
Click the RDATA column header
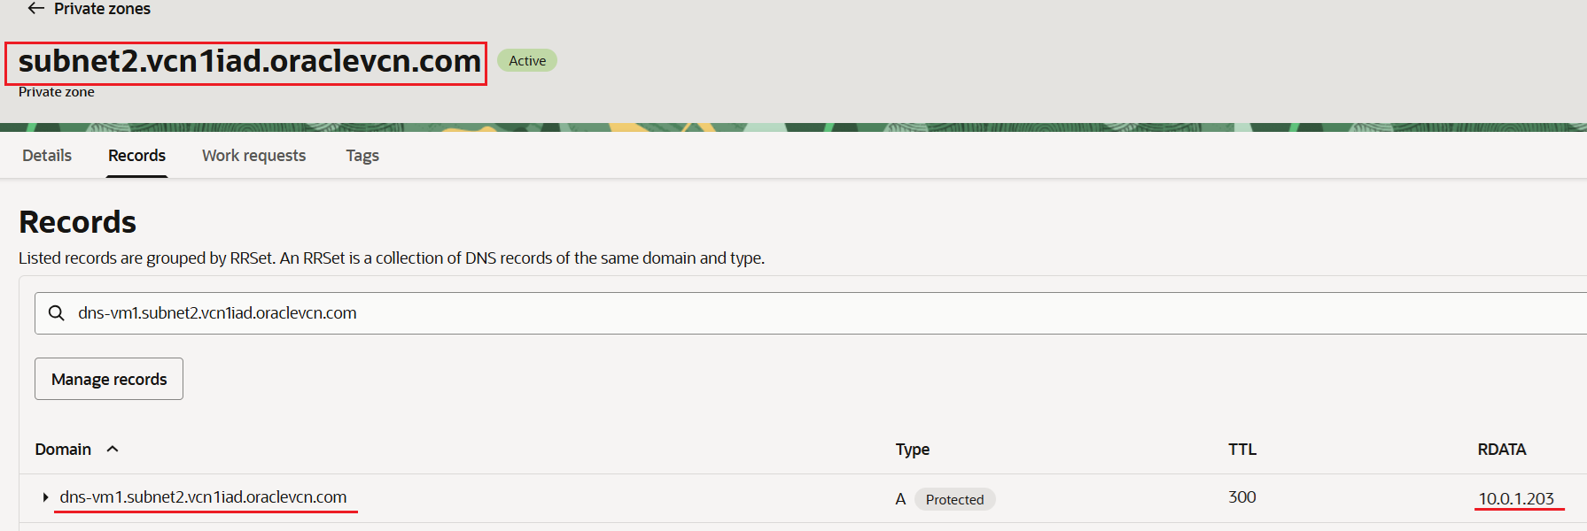(x=1501, y=450)
